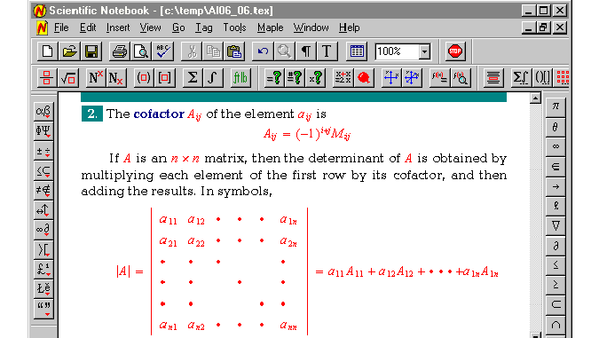This screenshot has height=338, width=599.
Task: Open the View menu
Action: click(150, 28)
